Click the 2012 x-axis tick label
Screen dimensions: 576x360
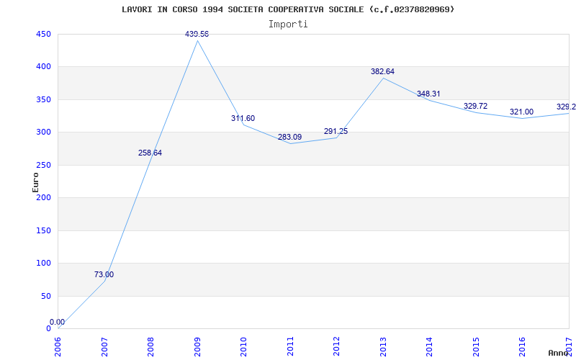coord(336,347)
